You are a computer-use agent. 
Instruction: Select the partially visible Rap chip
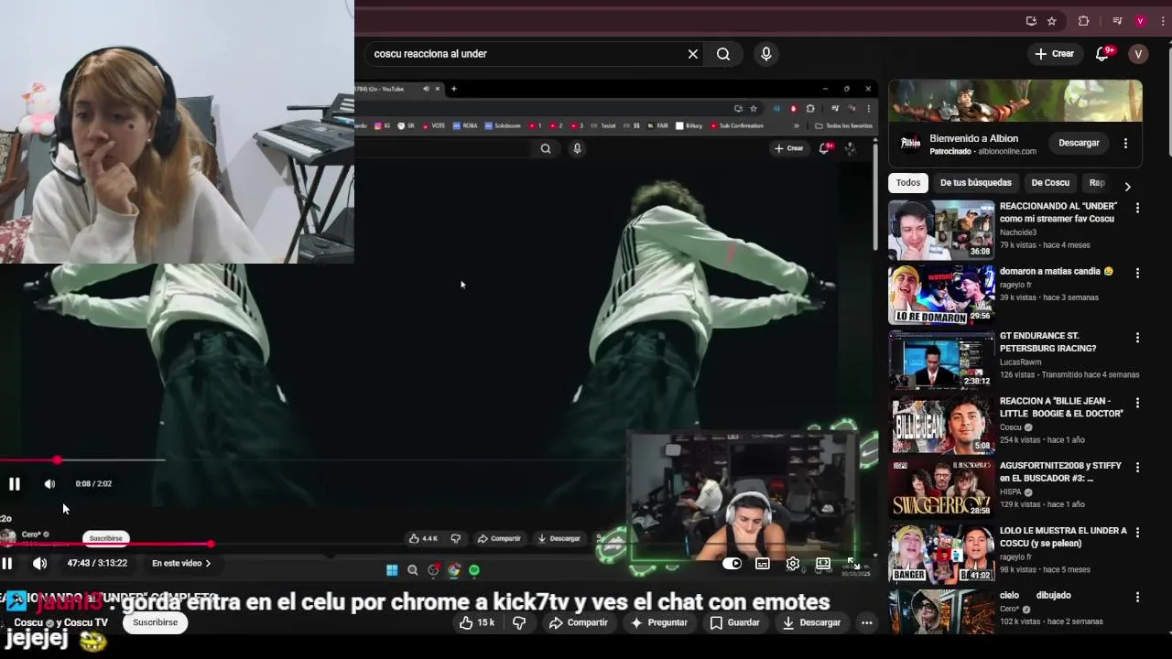pos(1097,183)
